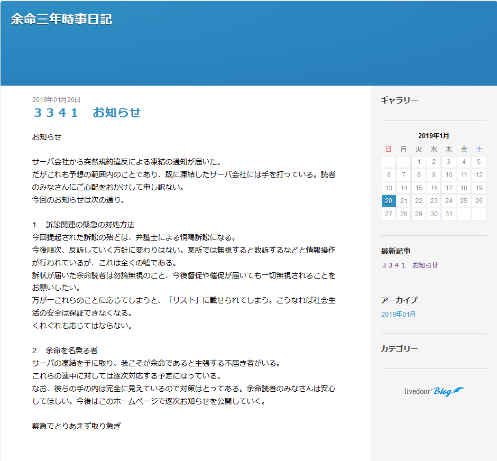Click calendar day 27
The image size is (497, 461).
[389, 214]
